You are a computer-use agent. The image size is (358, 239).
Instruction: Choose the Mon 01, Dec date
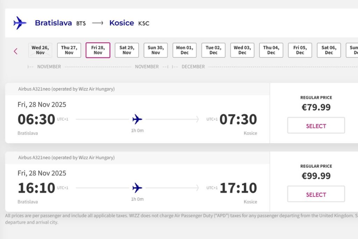point(185,50)
